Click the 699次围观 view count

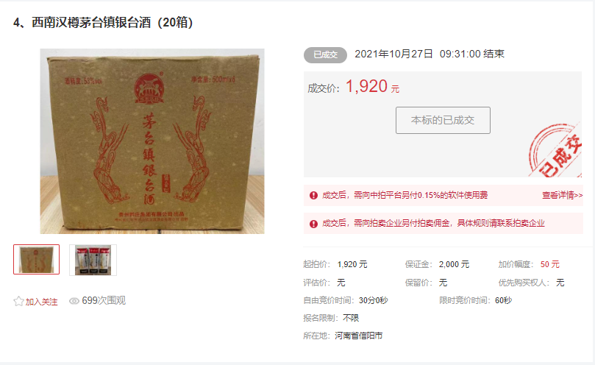[x=104, y=301]
